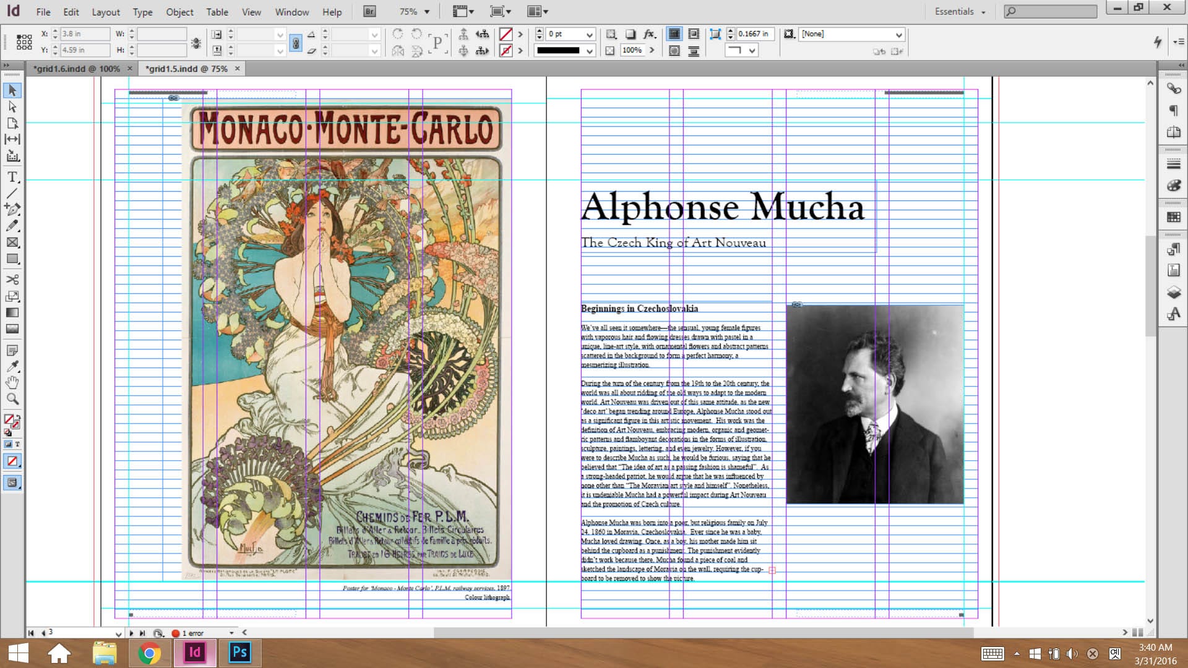Select the Scissors tool
This screenshot has width=1188, height=668.
click(x=12, y=280)
